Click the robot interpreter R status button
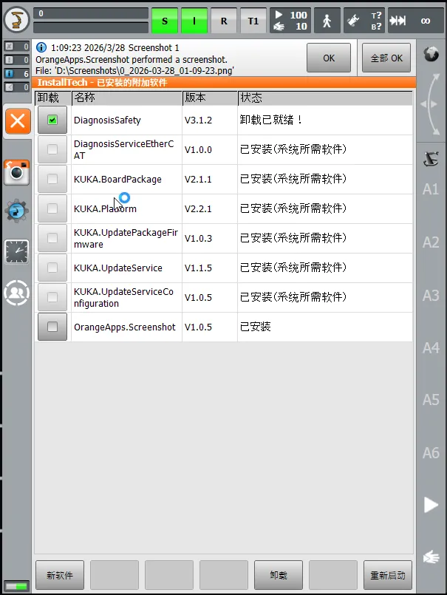447x595 pixels. [224, 21]
